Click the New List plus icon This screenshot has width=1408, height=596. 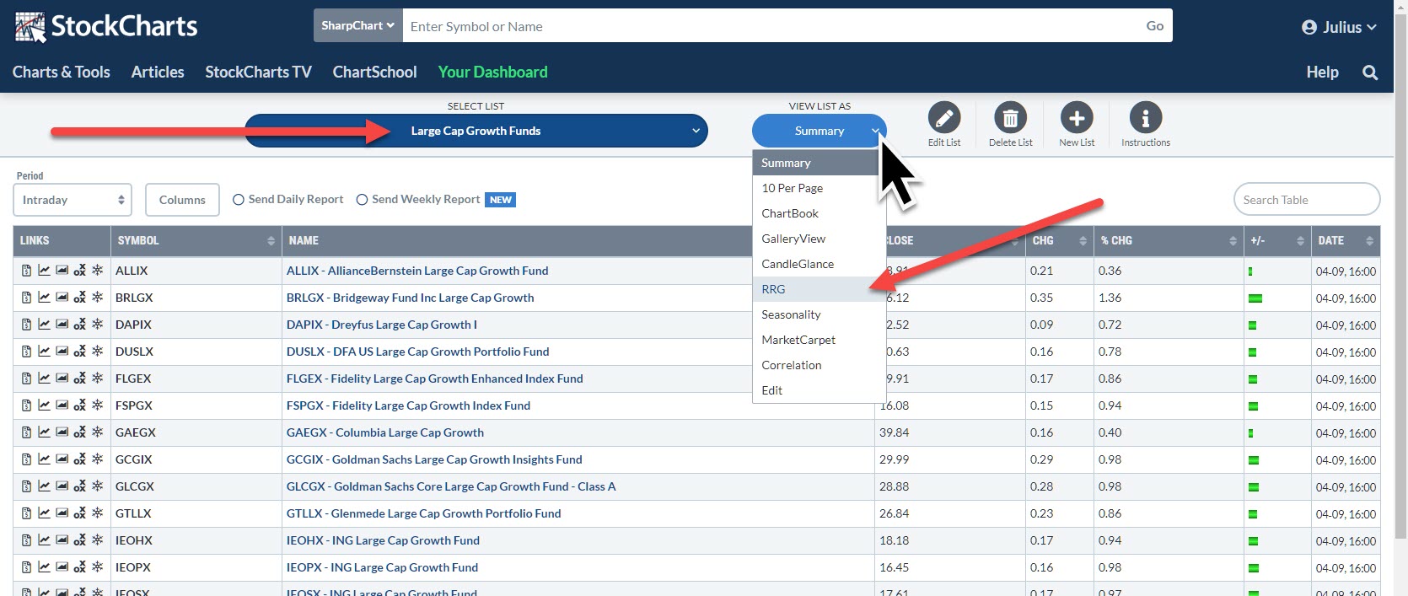tap(1077, 119)
